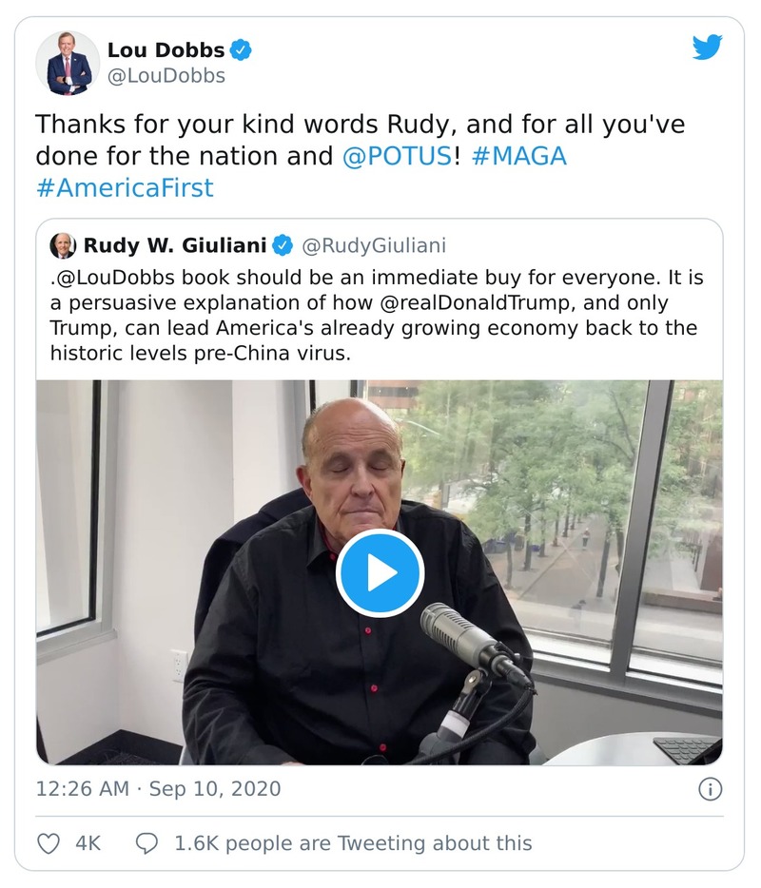Image resolution: width=761 pixels, height=888 pixels.
Task: Click the #MAGA hashtag
Action: click(x=518, y=156)
